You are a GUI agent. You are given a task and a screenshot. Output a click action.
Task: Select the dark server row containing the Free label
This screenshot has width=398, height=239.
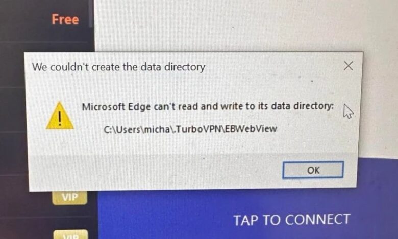pos(46,20)
